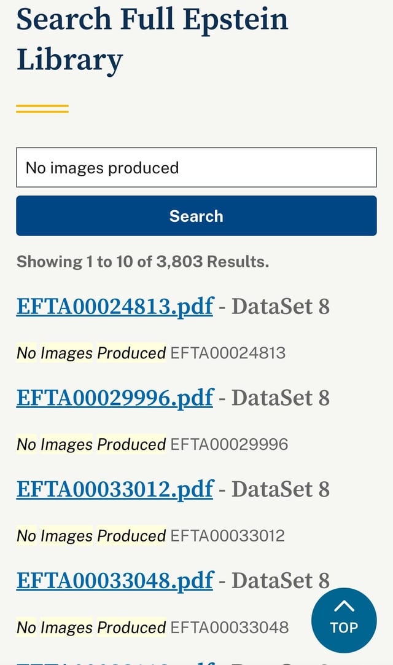Click the snippet text ending in EFTA00024813
The image size is (393, 665).
151,353
